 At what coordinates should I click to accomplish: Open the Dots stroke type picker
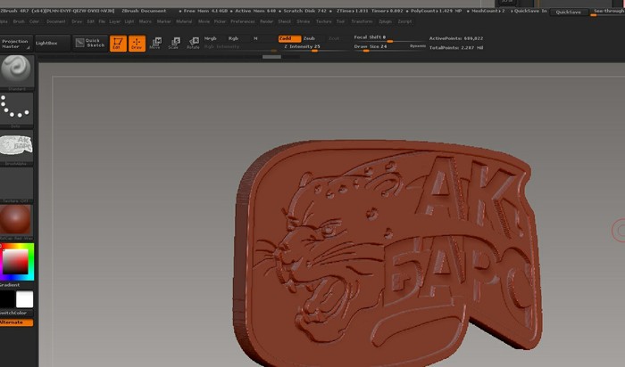click(x=16, y=107)
